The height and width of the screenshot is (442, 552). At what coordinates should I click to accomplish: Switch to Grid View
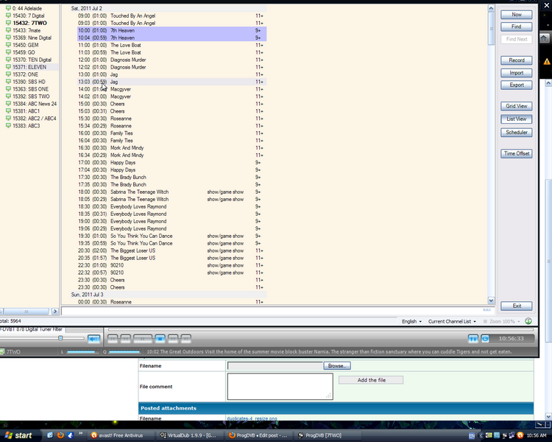point(516,106)
